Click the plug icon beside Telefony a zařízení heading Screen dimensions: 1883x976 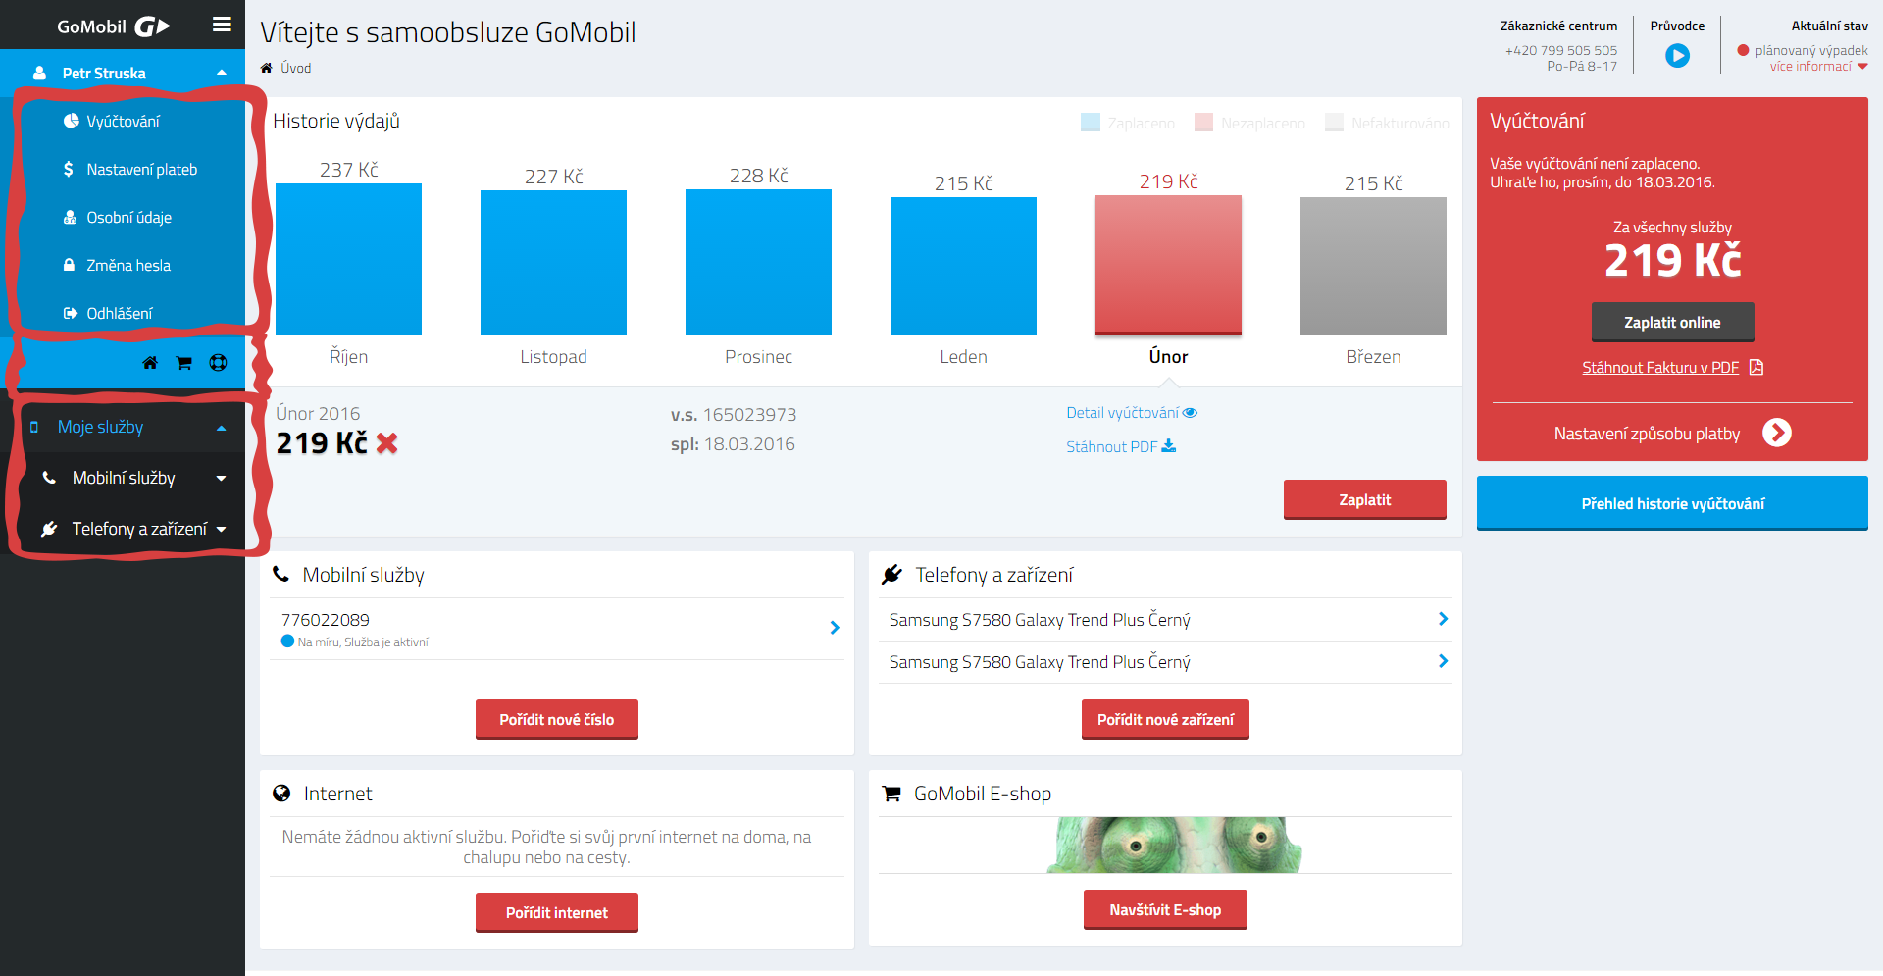point(891,574)
